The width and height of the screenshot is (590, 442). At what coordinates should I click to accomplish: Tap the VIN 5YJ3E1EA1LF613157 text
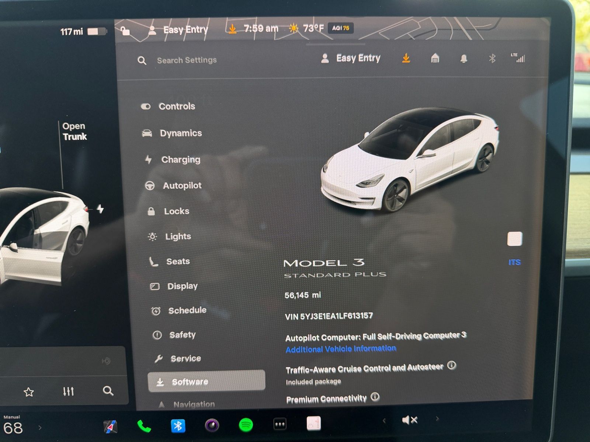tap(329, 316)
